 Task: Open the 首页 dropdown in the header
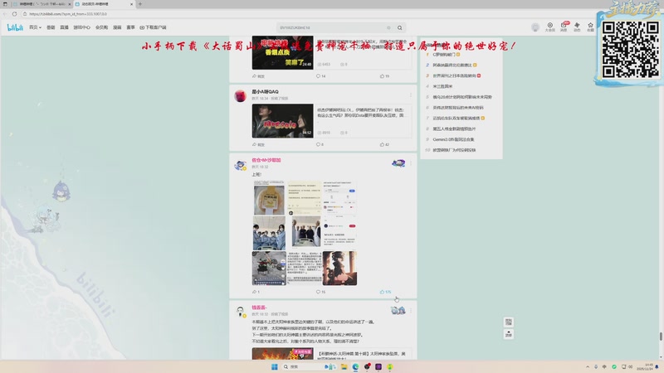pyautogui.click(x=35, y=27)
